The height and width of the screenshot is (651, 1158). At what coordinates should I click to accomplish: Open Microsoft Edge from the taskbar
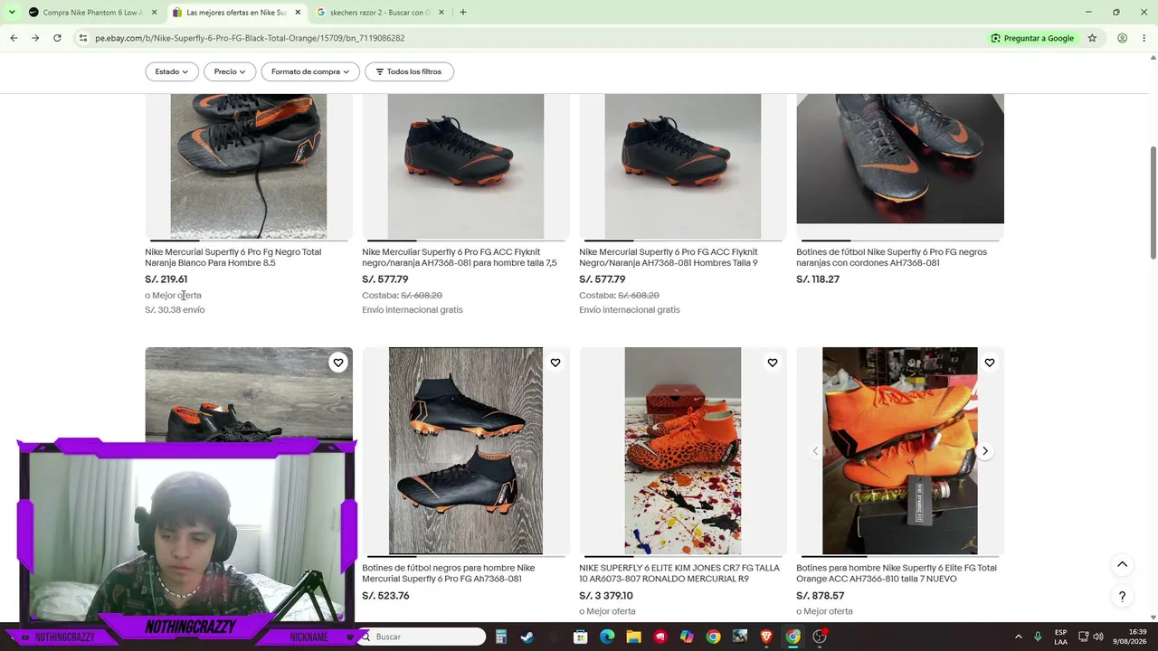(x=607, y=637)
